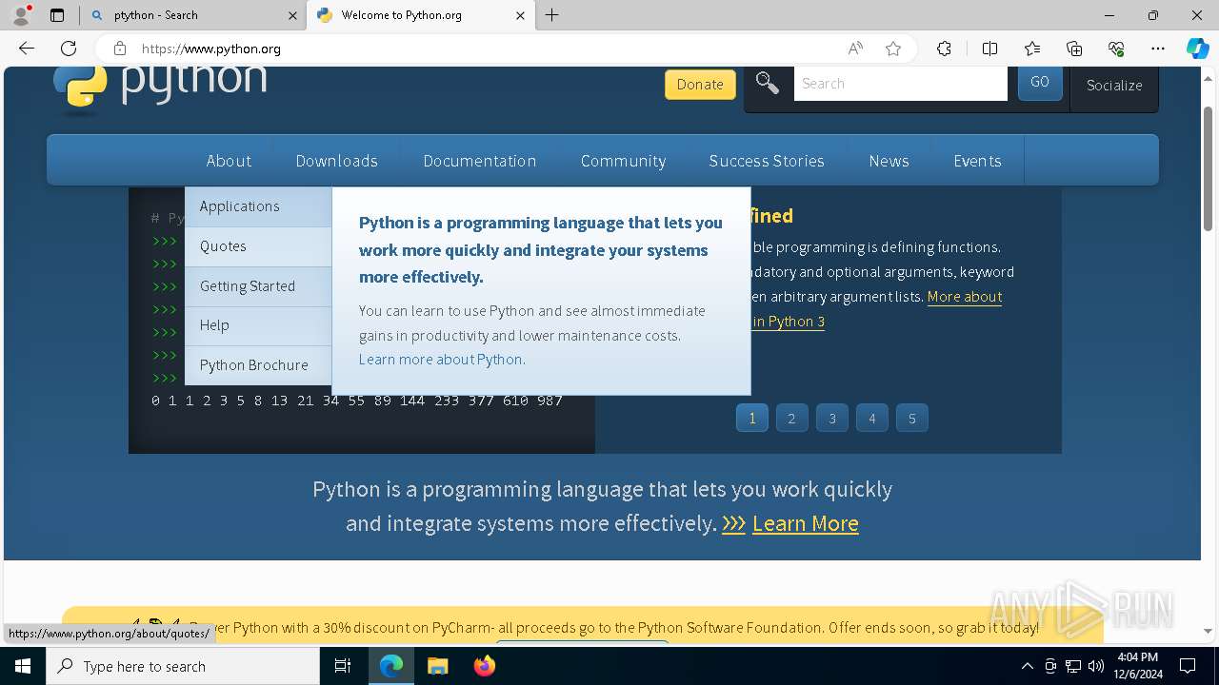
Task: Open Split screen icon
Action: coord(989,49)
